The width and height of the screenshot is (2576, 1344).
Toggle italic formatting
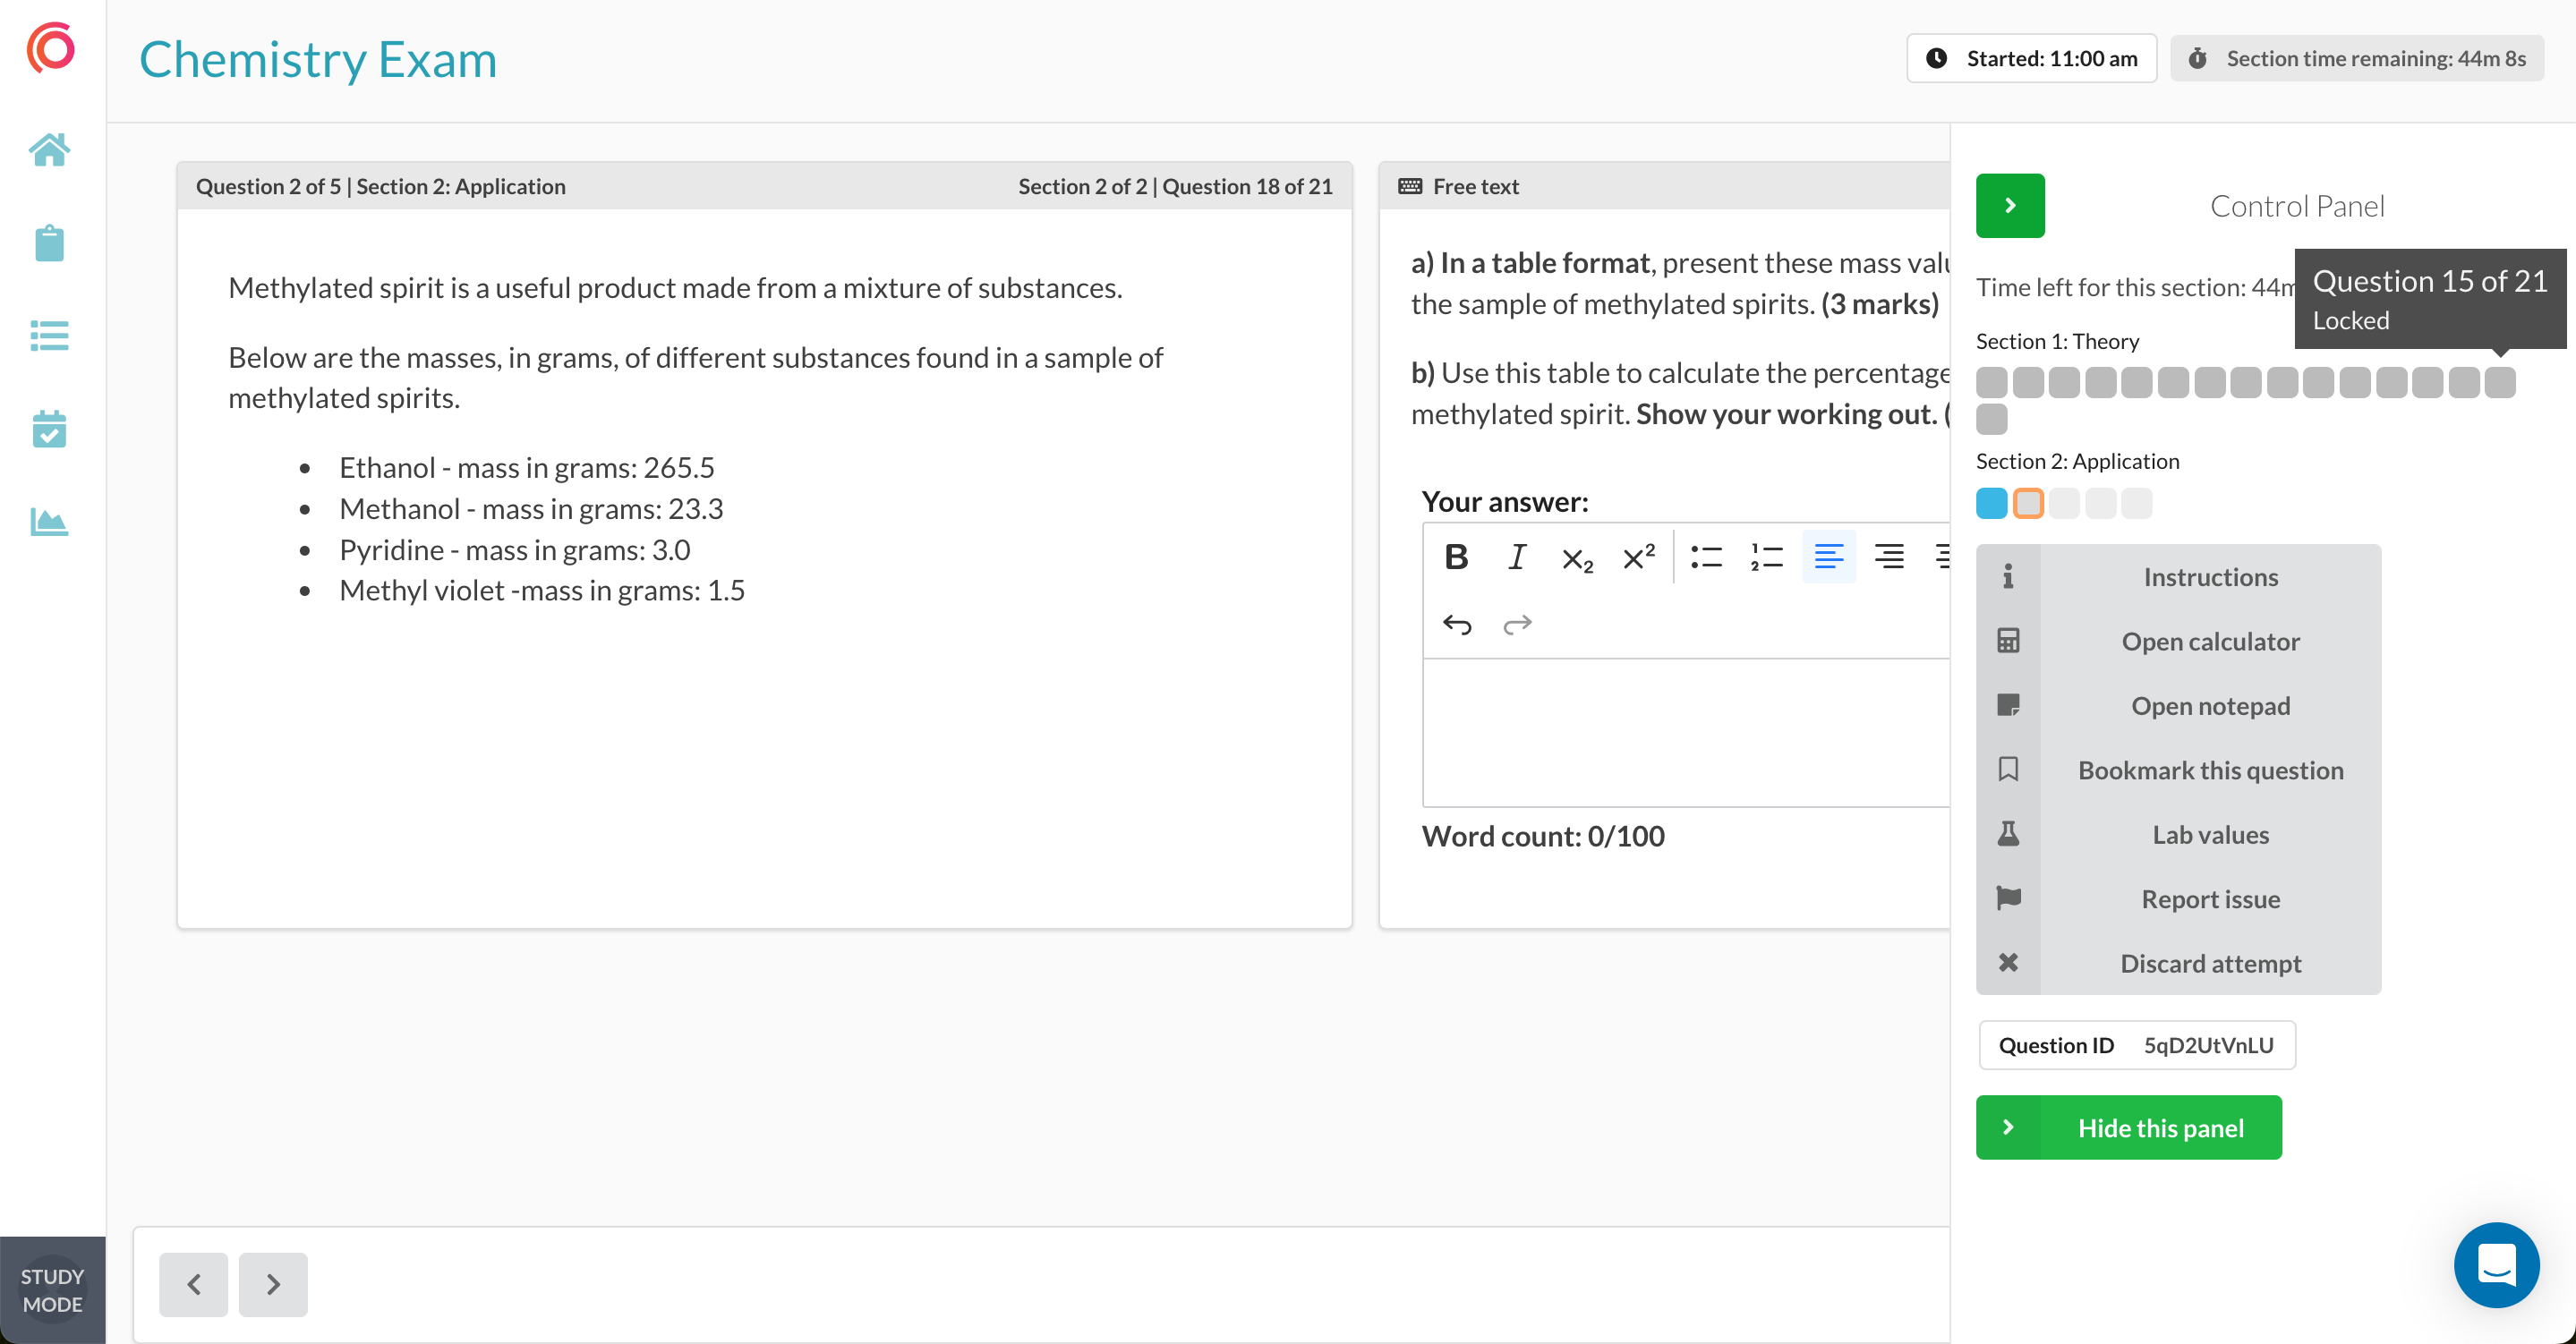tap(1517, 557)
